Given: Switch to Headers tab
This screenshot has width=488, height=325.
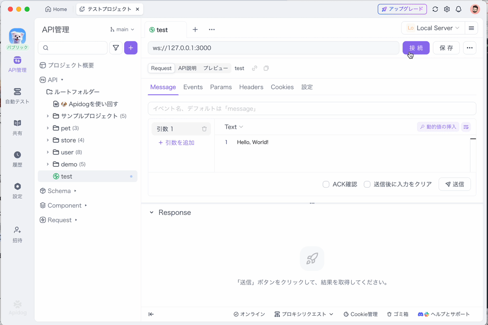Looking at the screenshot, I should (x=251, y=87).
